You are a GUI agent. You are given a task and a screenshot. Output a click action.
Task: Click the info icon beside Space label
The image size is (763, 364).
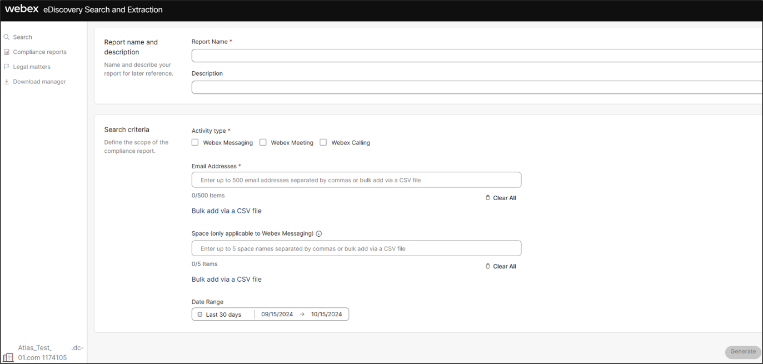point(319,234)
